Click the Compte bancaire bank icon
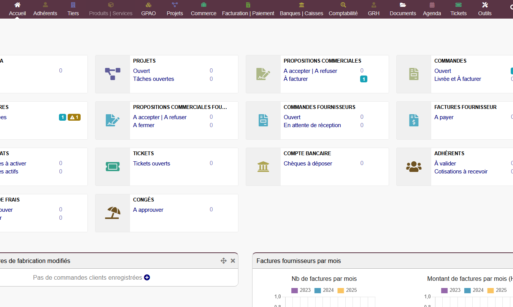 [x=263, y=167]
